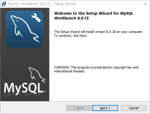Close the Setup Wizard window
This screenshot has width=150, height=114.
point(145,4)
